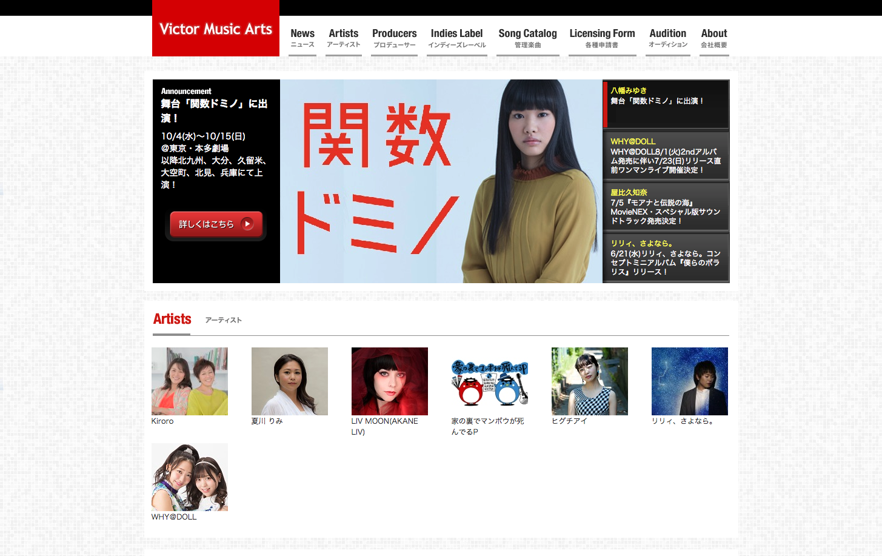
Task: Click the ヒグチアイ name link
Action: click(569, 421)
